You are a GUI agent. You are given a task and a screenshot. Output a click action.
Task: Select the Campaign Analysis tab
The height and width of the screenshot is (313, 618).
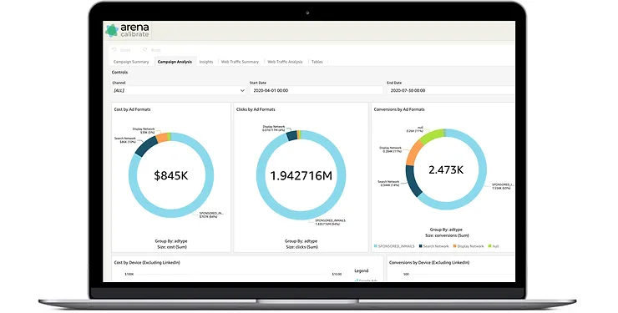pos(175,62)
